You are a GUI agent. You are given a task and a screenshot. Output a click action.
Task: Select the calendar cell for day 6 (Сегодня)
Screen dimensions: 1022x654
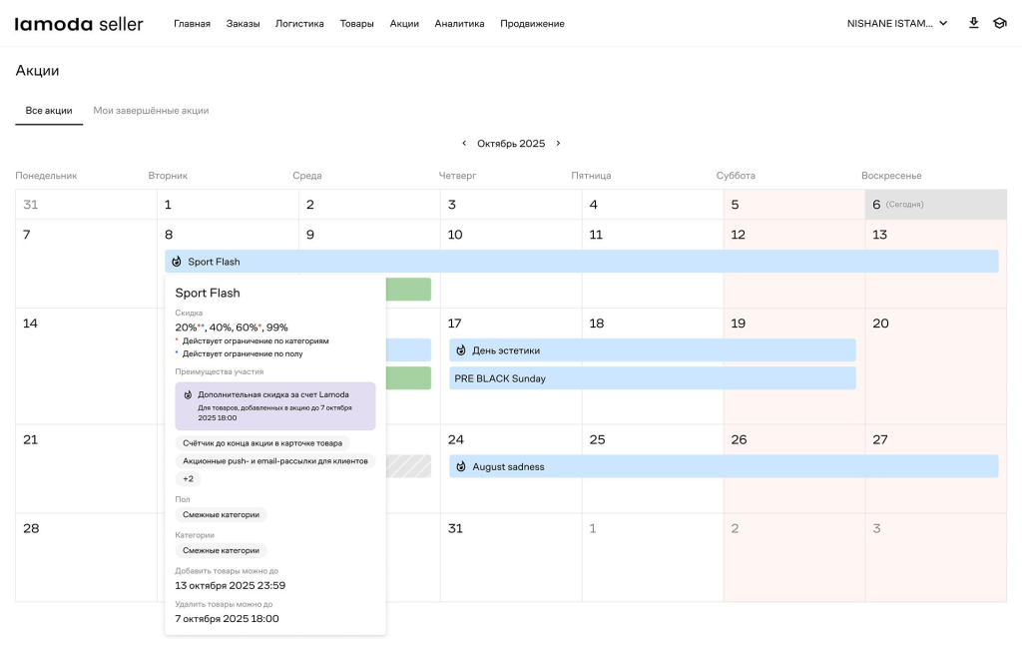935,205
